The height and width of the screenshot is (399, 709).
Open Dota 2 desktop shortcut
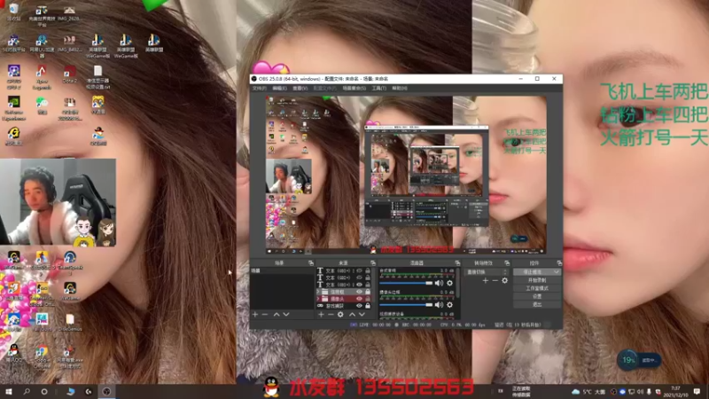[x=70, y=75]
